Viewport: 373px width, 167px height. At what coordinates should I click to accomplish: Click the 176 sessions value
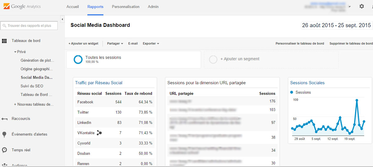[x=272, y=101]
